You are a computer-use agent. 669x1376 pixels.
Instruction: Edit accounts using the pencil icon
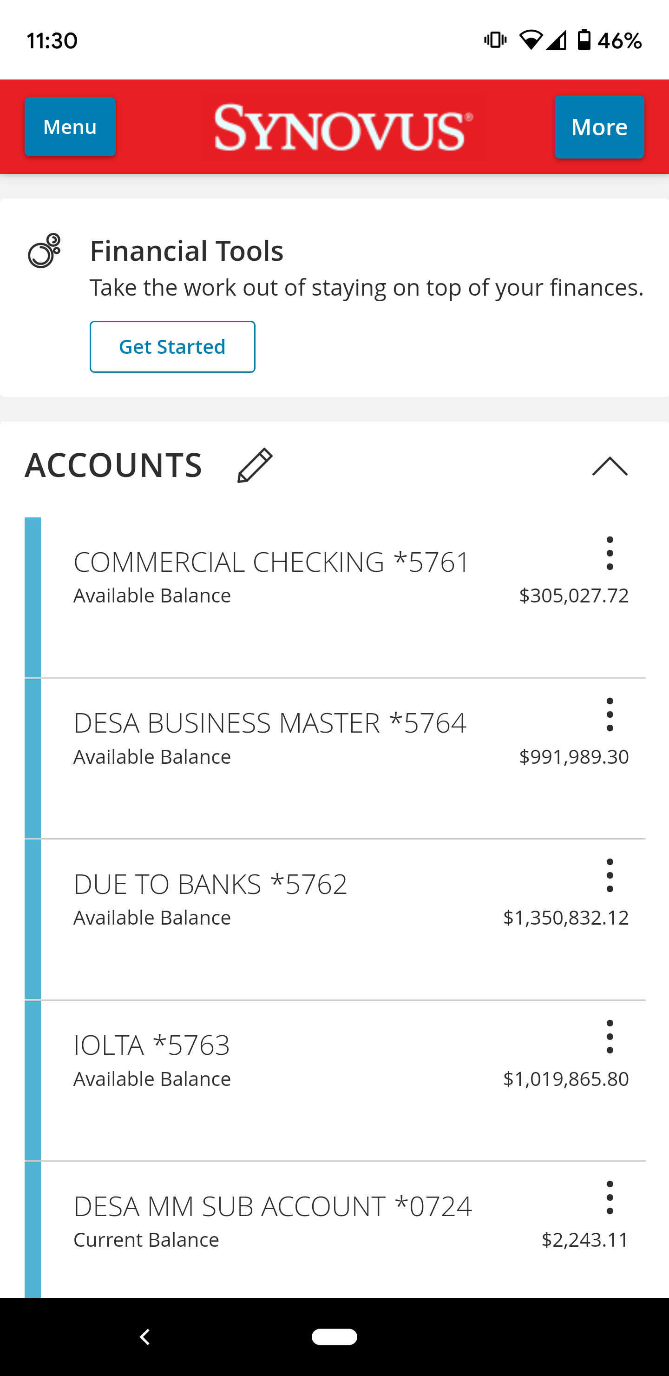255,465
